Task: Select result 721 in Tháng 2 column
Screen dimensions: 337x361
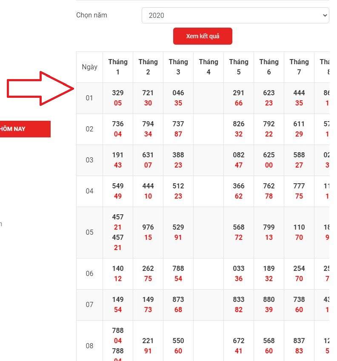Action: coord(148,93)
